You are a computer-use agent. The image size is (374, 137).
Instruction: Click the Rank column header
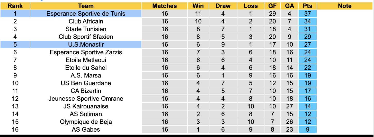[15, 6]
